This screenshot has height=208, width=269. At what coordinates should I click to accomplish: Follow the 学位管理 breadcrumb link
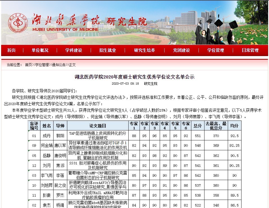pos(42,65)
